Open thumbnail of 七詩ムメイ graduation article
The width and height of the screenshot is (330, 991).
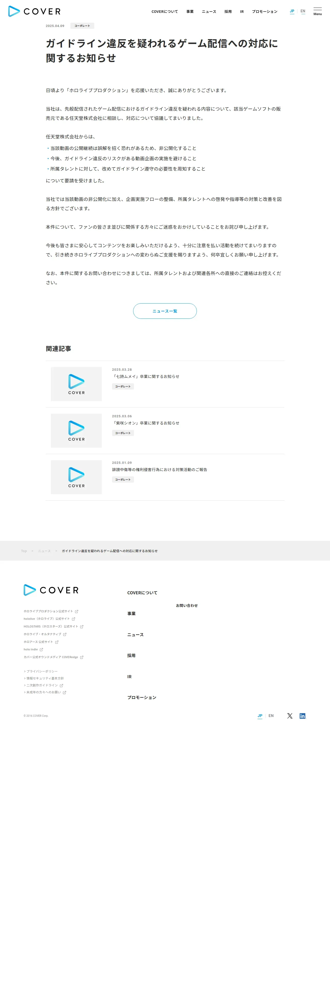[76, 384]
